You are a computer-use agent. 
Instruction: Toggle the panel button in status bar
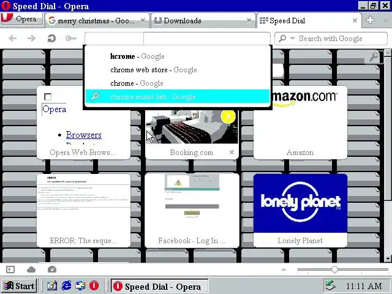[10, 269]
